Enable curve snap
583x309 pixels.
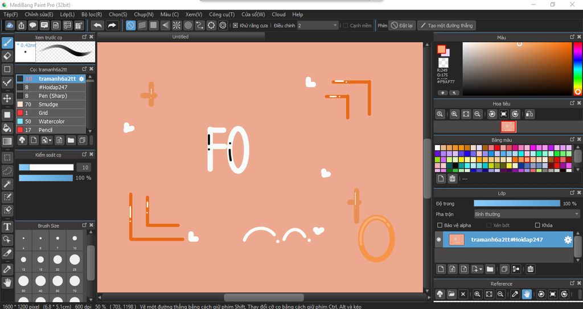pos(200,25)
